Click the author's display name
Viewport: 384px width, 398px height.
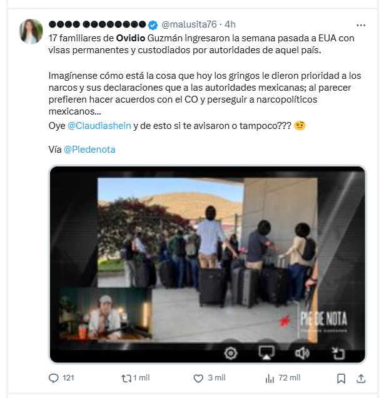click(x=98, y=24)
